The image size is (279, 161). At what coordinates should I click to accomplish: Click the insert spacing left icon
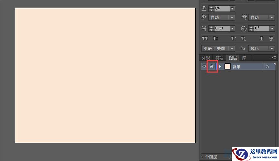(204, 17)
